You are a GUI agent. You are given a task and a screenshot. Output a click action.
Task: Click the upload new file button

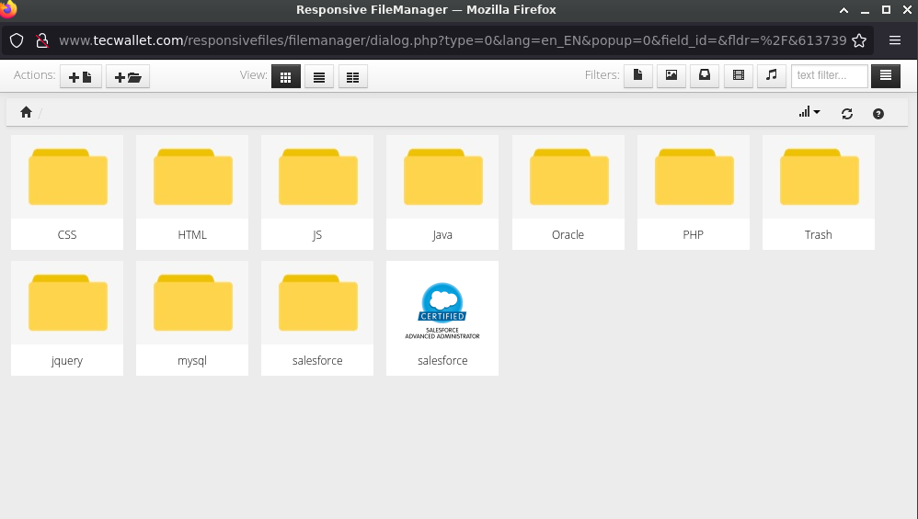pyautogui.click(x=81, y=76)
